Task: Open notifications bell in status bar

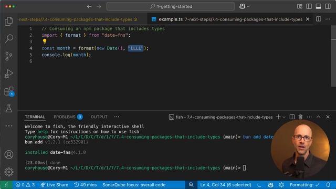Action: [328, 185]
